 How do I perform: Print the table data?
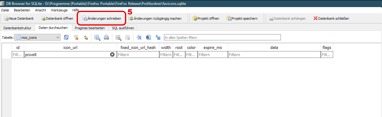[106, 38]
